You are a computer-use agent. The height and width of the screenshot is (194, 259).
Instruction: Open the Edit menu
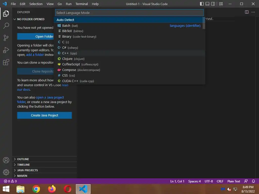point(23,4)
